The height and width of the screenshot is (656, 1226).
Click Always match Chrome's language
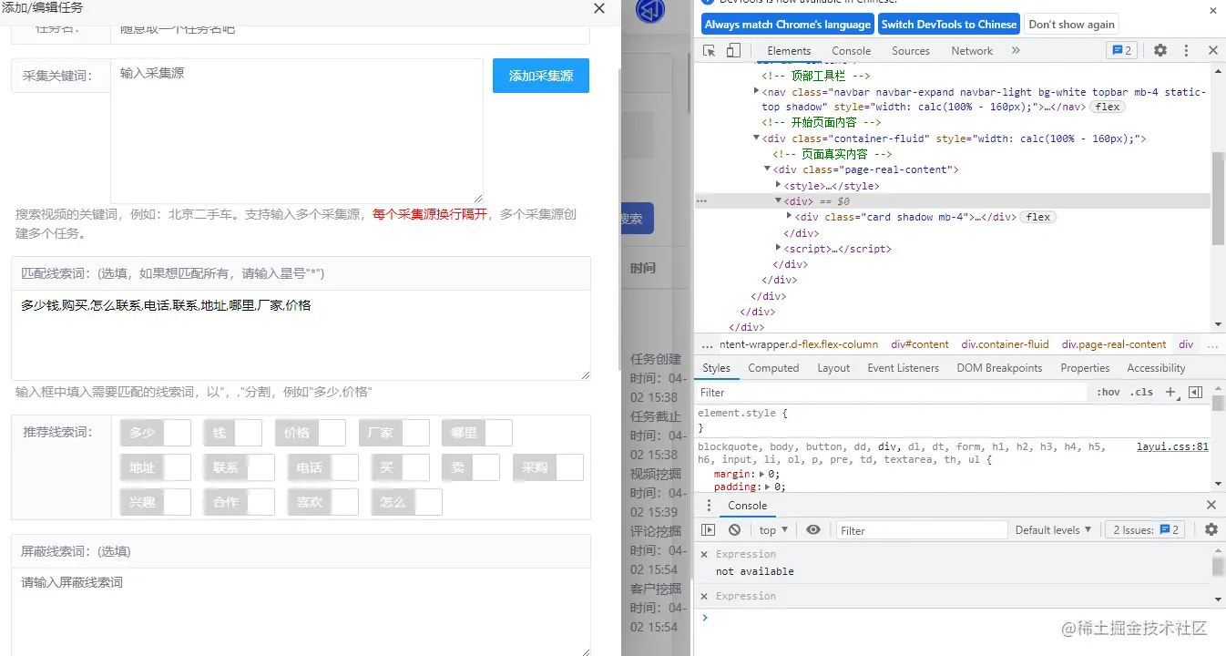(787, 25)
